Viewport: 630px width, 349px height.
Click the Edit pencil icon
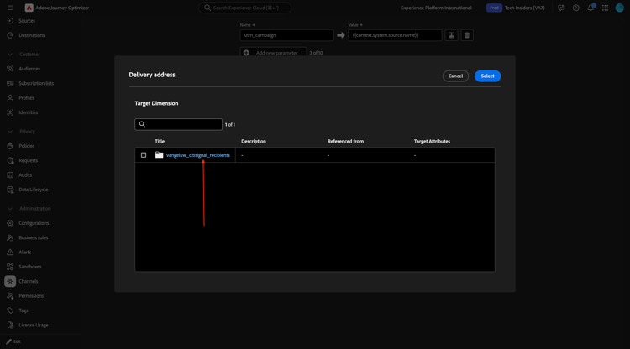coord(8,341)
